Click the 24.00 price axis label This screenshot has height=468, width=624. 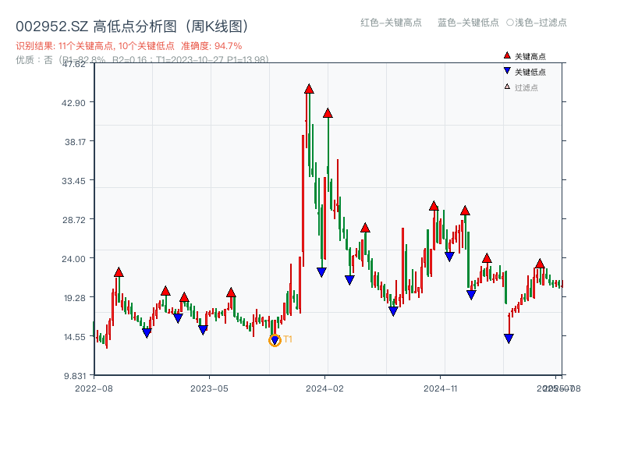click(73, 259)
